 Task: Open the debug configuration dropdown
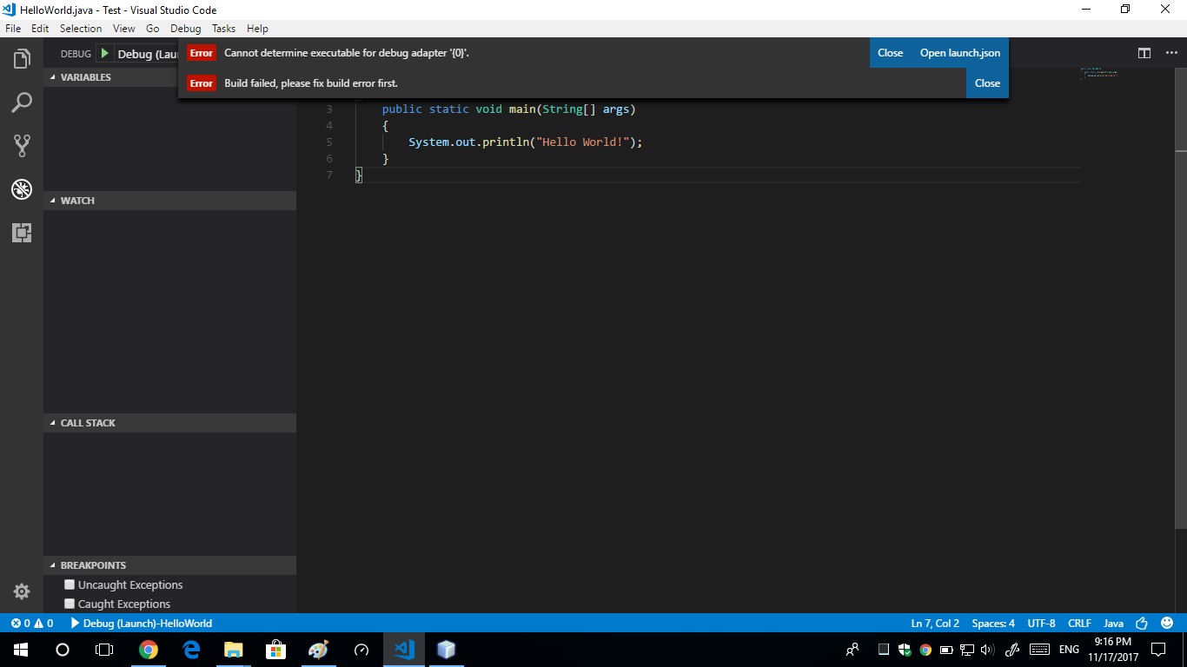(x=148, y=54)
